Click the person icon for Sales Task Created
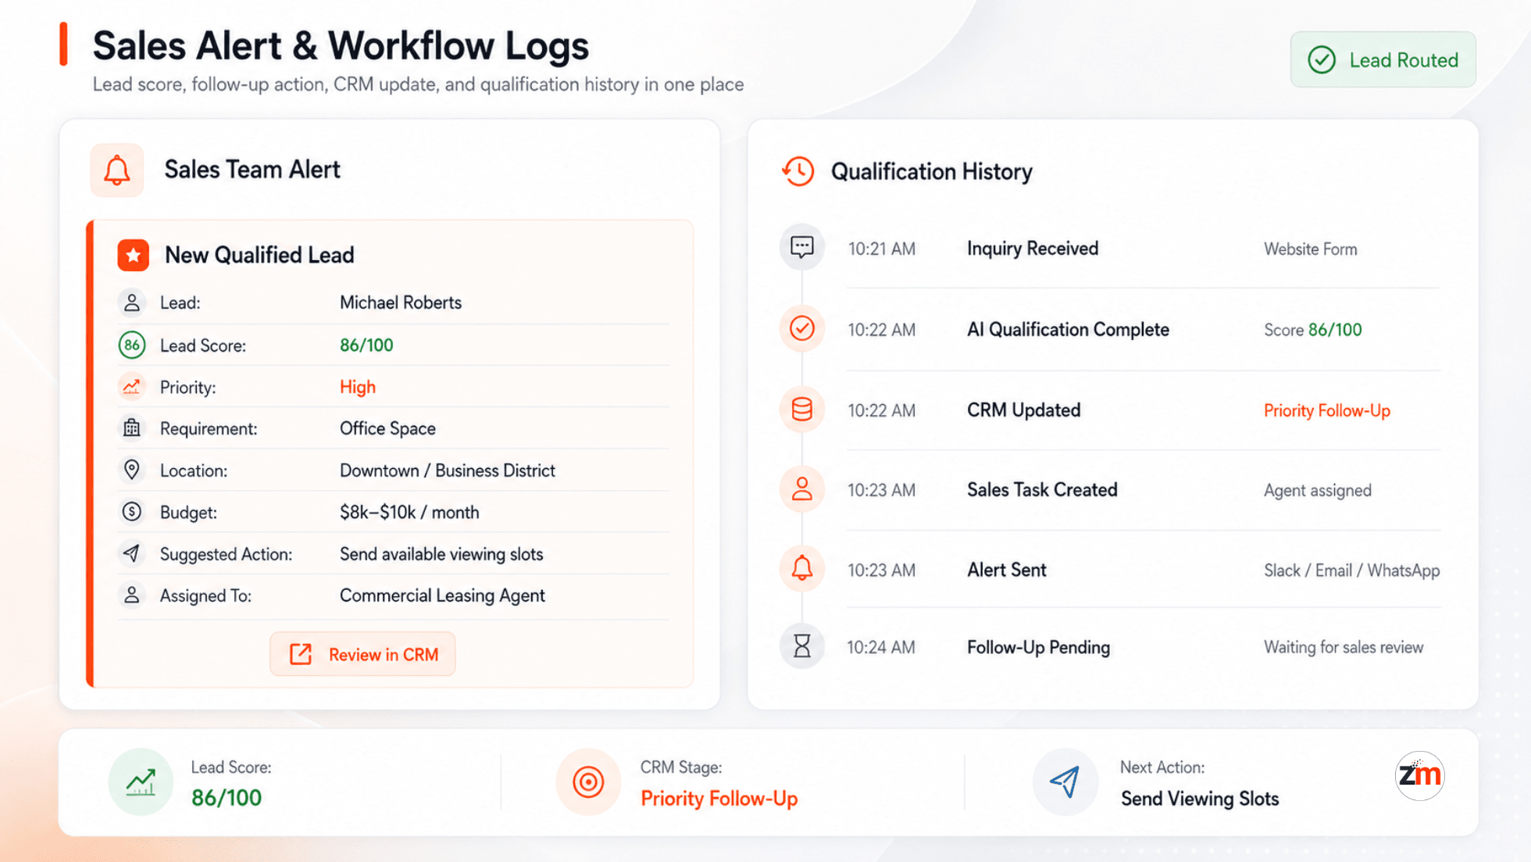The width and height of the screenshot is (1531, 862). (802, 489)
